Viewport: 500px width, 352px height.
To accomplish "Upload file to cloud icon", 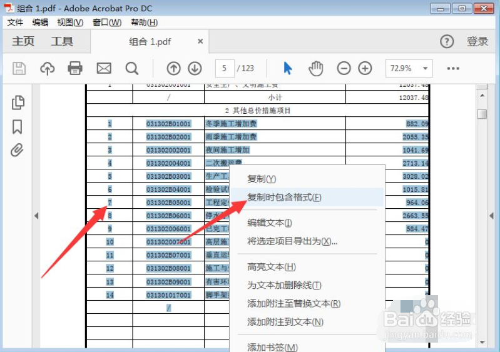I will click(47, 69).
